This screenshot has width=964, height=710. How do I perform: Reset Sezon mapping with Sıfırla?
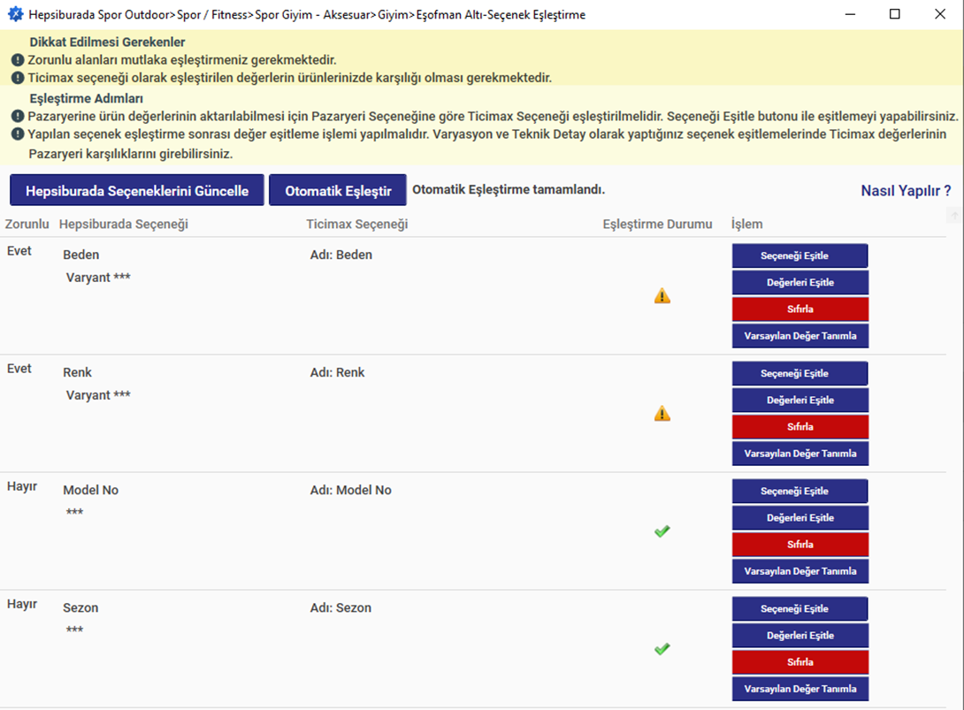[800, 662]
